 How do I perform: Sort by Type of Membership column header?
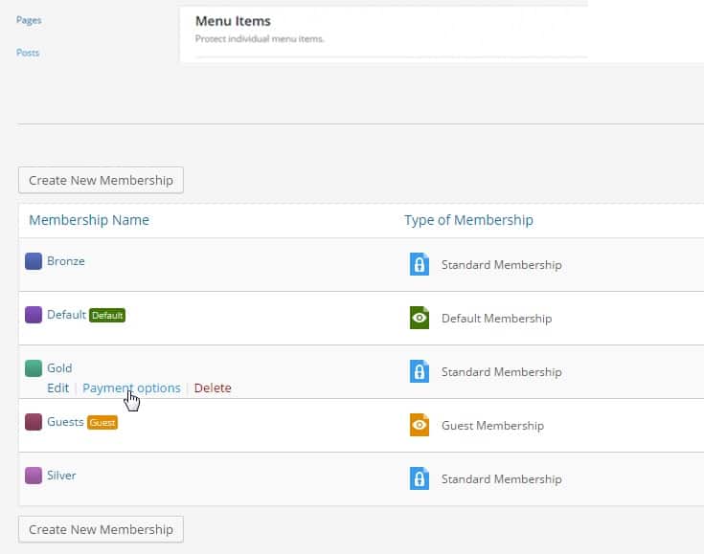click(468, 220)
